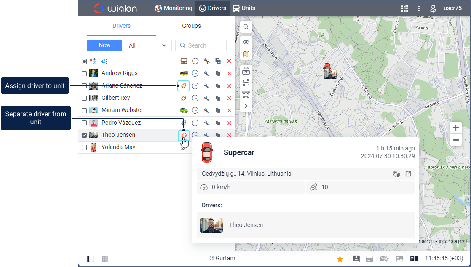The width and height of the screenshot is (471, 267).
Task: Click the gold star icon in the bottom bar
Action: point(340,259)
